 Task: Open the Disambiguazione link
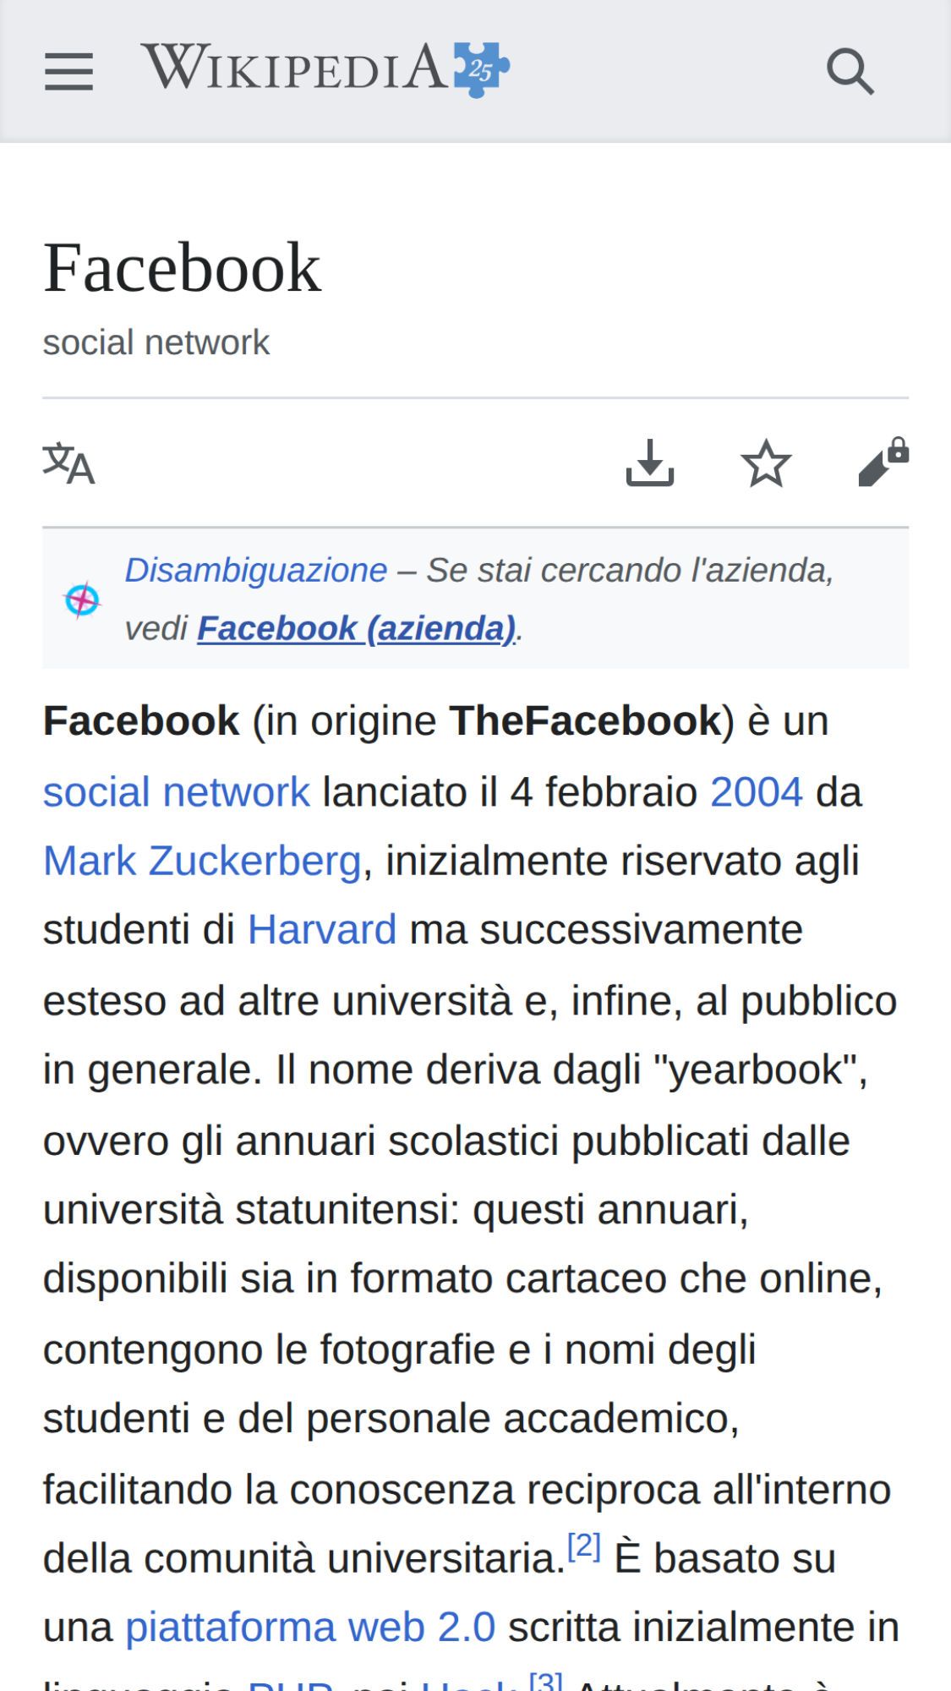(x=255, y=571)
